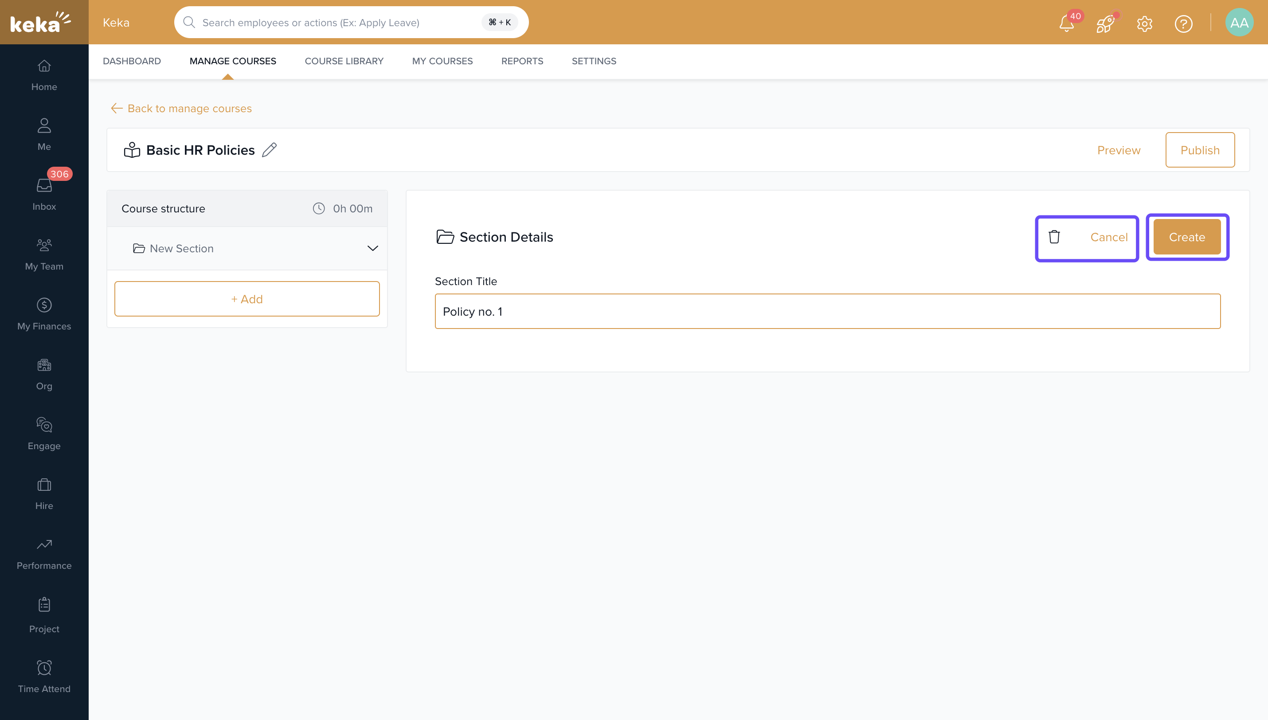Click the pencil to edit course name

point(270,150)
